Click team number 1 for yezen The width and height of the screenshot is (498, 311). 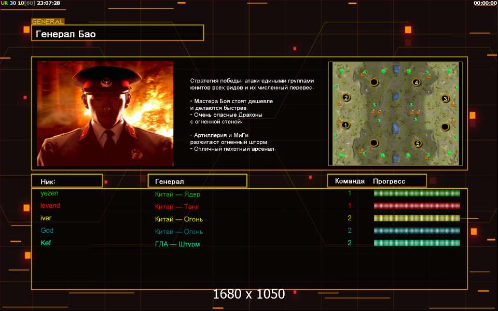(x=350, y=193)
